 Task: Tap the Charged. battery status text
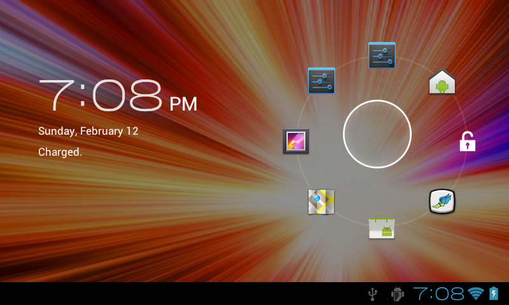tap(60, 152)
